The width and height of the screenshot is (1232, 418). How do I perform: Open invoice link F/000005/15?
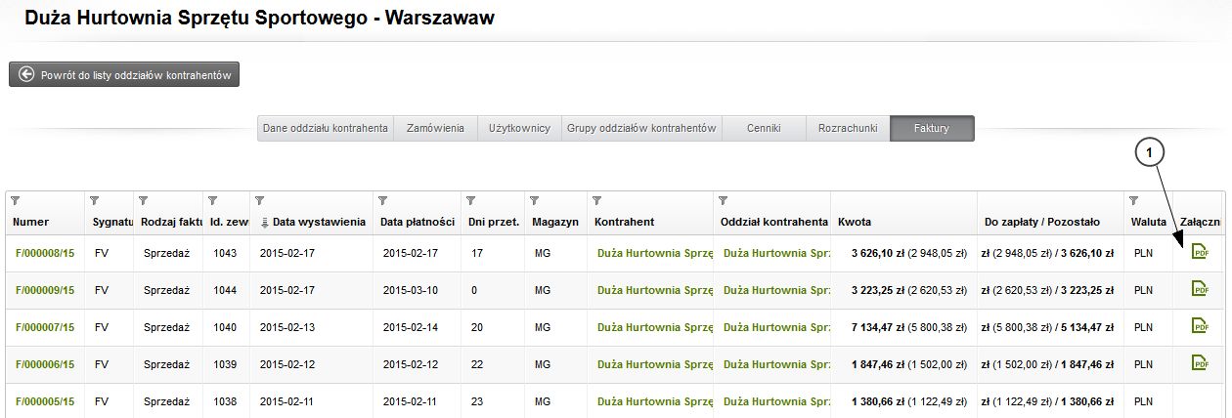coord(44,401)
